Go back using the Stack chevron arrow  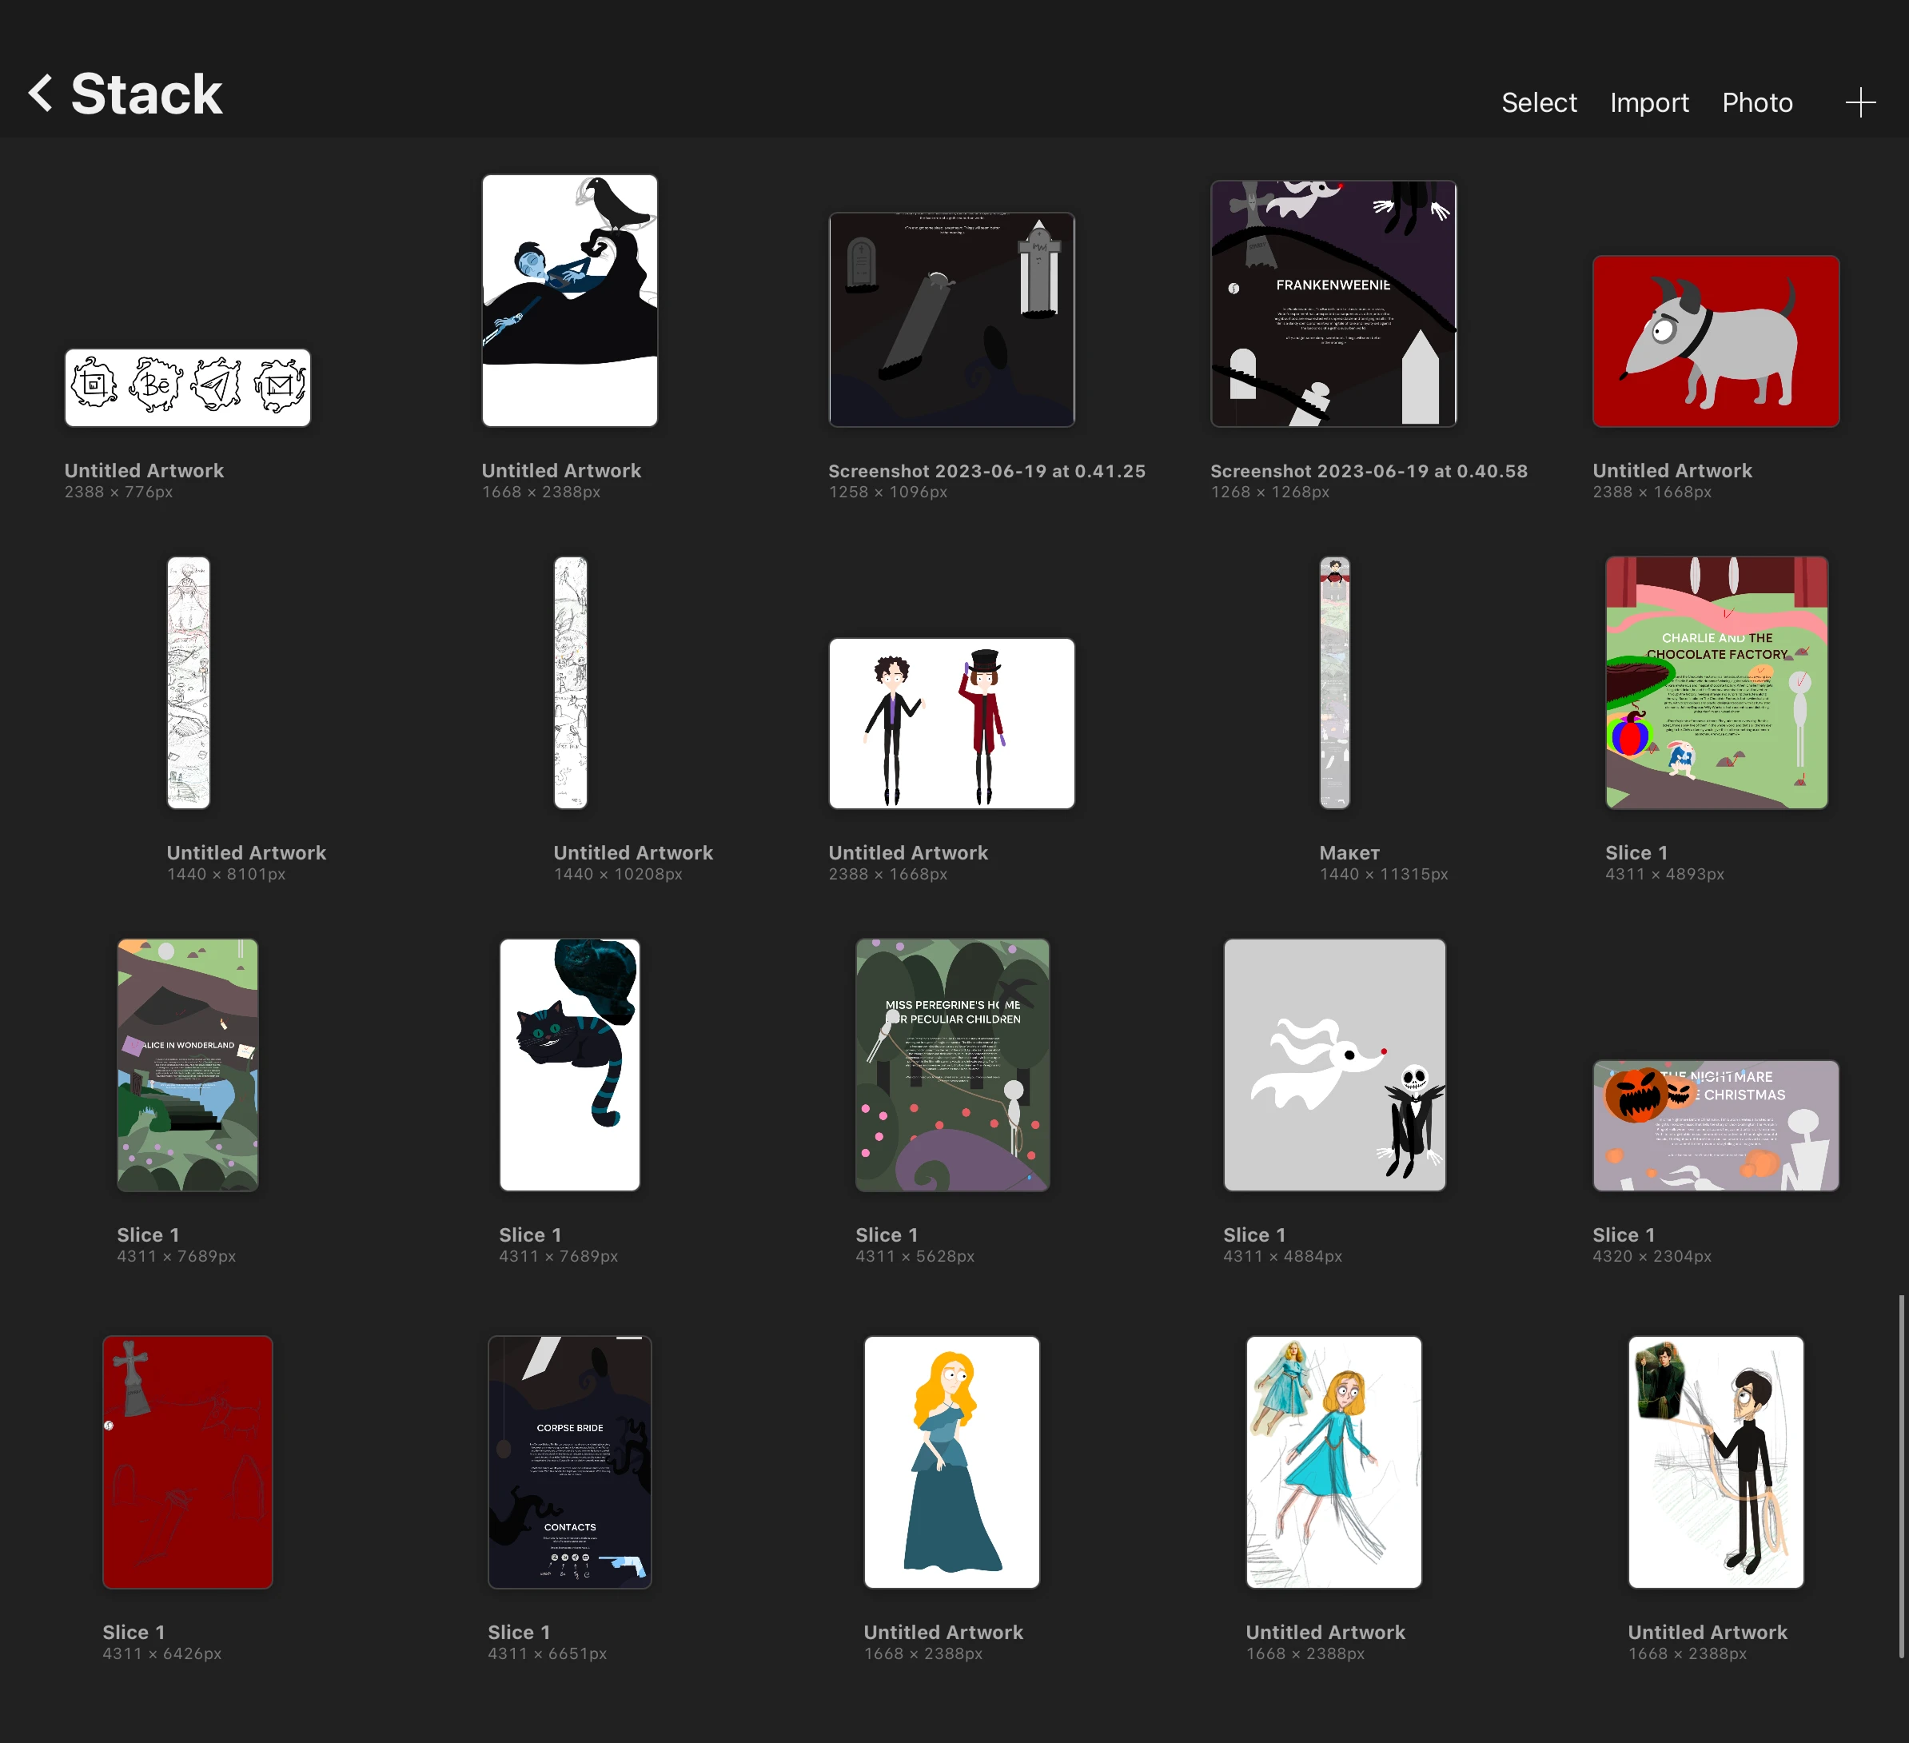(41, 94)
